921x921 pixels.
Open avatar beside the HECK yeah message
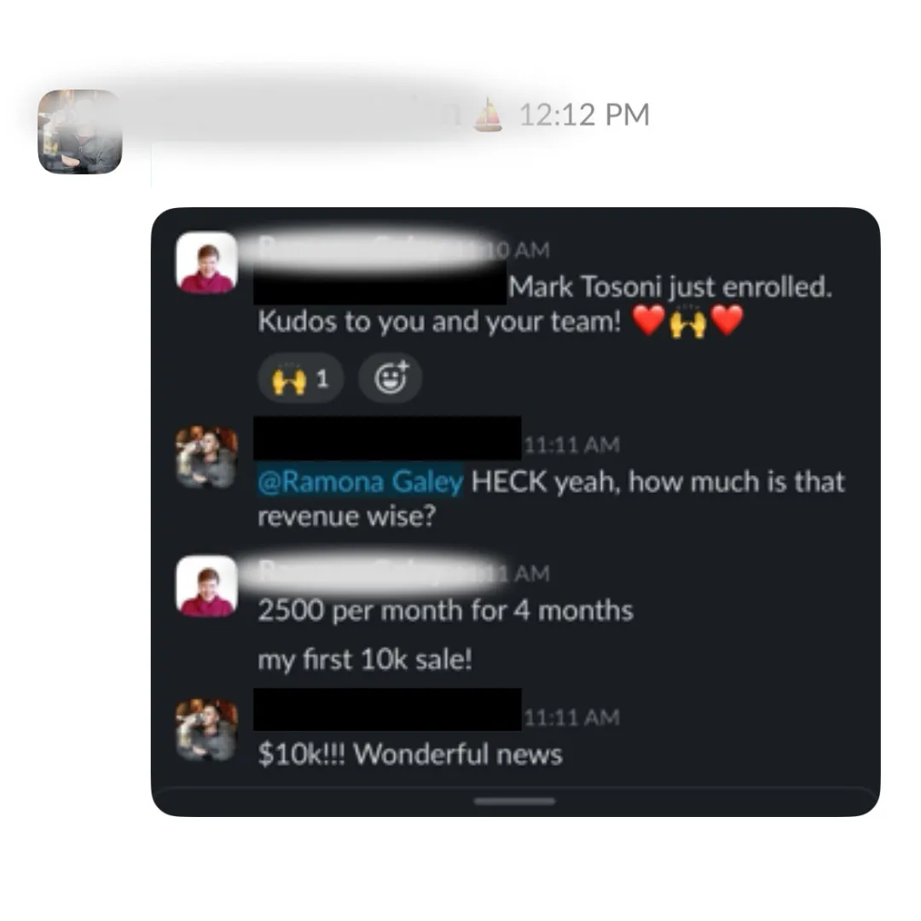point(206,457)
